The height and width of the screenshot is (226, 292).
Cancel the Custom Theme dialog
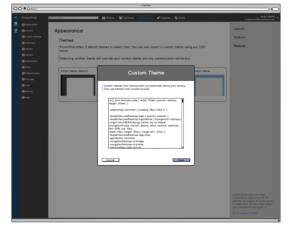110,160
